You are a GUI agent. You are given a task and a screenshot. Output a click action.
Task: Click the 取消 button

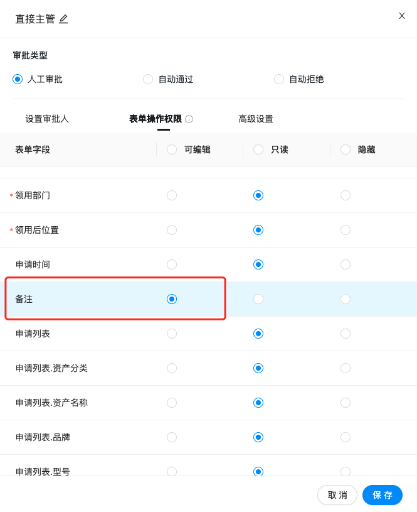(337, 495)
